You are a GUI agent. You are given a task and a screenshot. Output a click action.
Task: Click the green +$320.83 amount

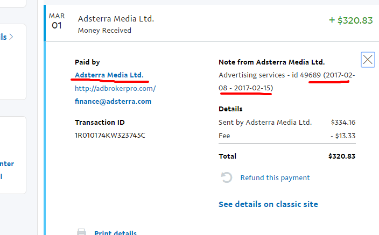pos(350,20)
